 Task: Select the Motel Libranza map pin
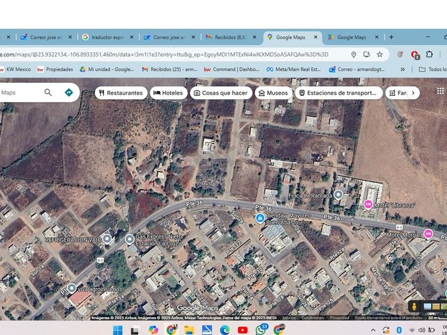point(368,205)
